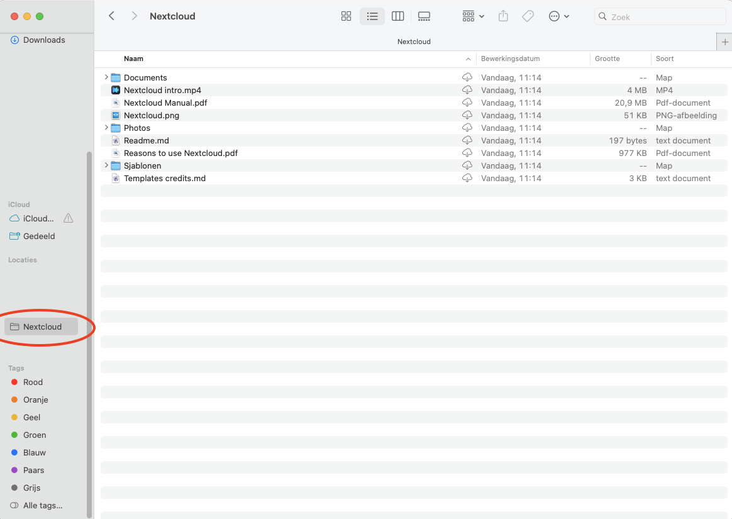Download Documents via its cloud icon
Viewport: 732px width, 519px height.
coord(467,77)
